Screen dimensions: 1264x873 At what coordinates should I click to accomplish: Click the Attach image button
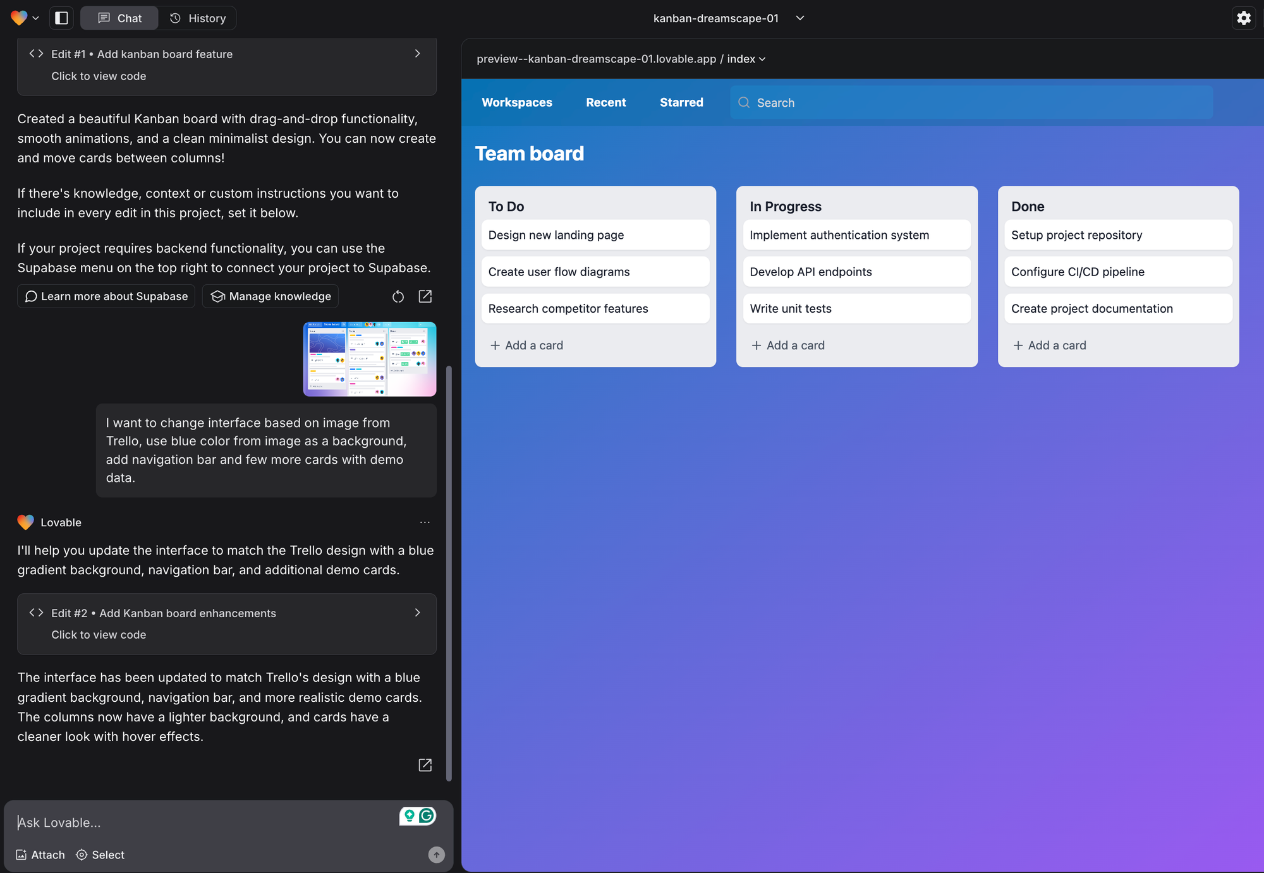pyautogui.click(x=40, y=855)
